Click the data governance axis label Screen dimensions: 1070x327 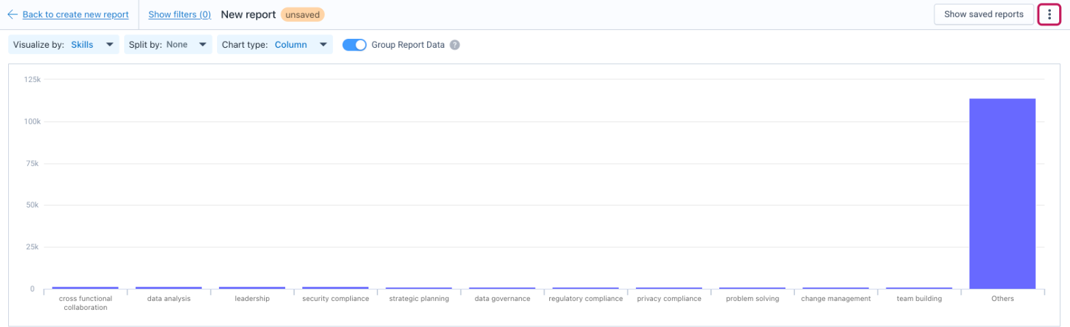click(x=502, y=298)
